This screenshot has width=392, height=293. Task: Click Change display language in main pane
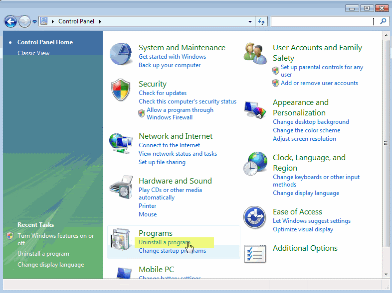tap(306, 193)
